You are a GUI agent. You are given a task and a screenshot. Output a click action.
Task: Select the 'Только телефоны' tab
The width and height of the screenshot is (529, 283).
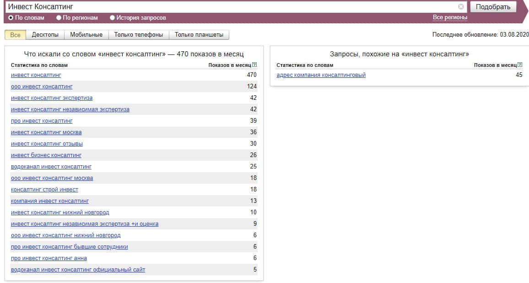139,35
